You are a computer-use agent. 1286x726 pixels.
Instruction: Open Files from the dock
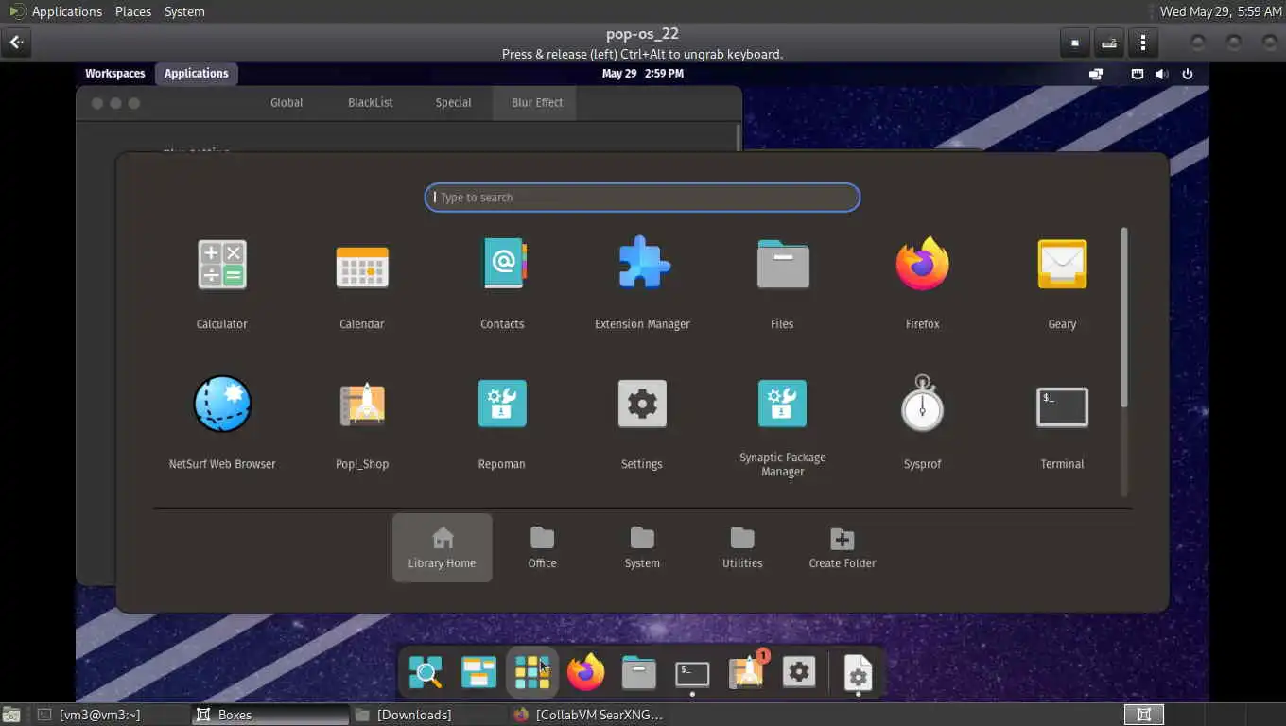(x=639, y=673)
